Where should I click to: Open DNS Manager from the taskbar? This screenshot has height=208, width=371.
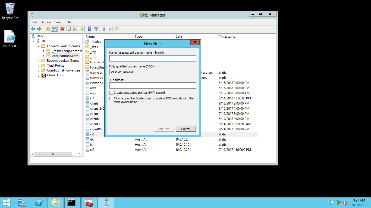106,202
